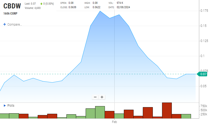Click the Plots label text

pos(11,106)
